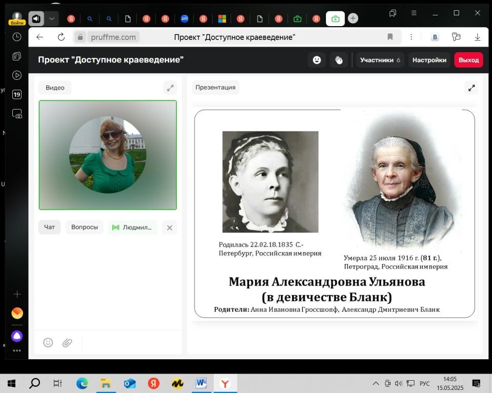Open the page options three-dot menu

coord(411,37)
